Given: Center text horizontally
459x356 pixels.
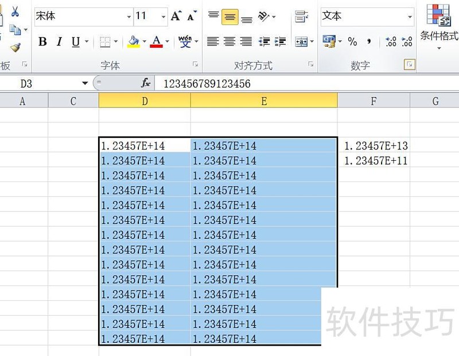Looking at the screenshot, I should tap(229, 41).
